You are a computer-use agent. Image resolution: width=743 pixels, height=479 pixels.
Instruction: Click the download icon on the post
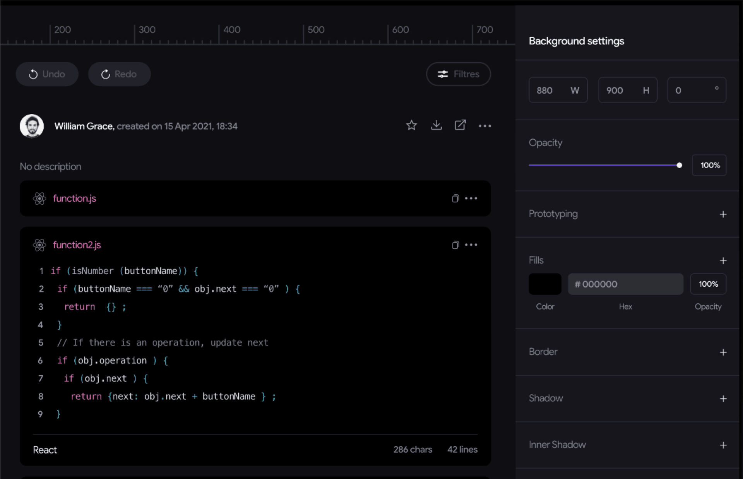pos(437,126)
